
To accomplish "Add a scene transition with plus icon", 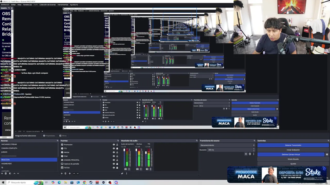I will [246, 154].
